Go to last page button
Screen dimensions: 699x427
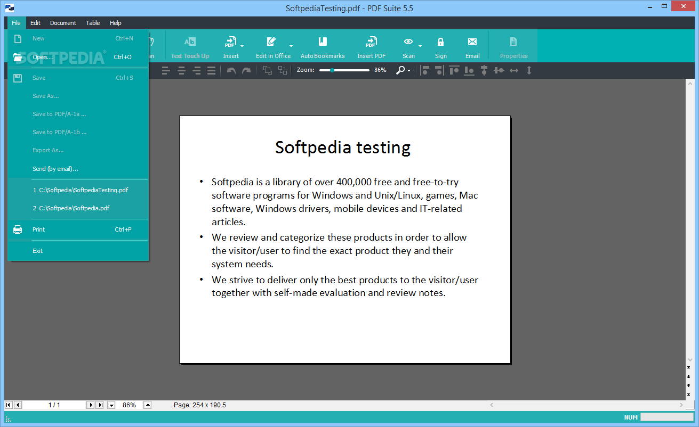(x=99, y=405)
